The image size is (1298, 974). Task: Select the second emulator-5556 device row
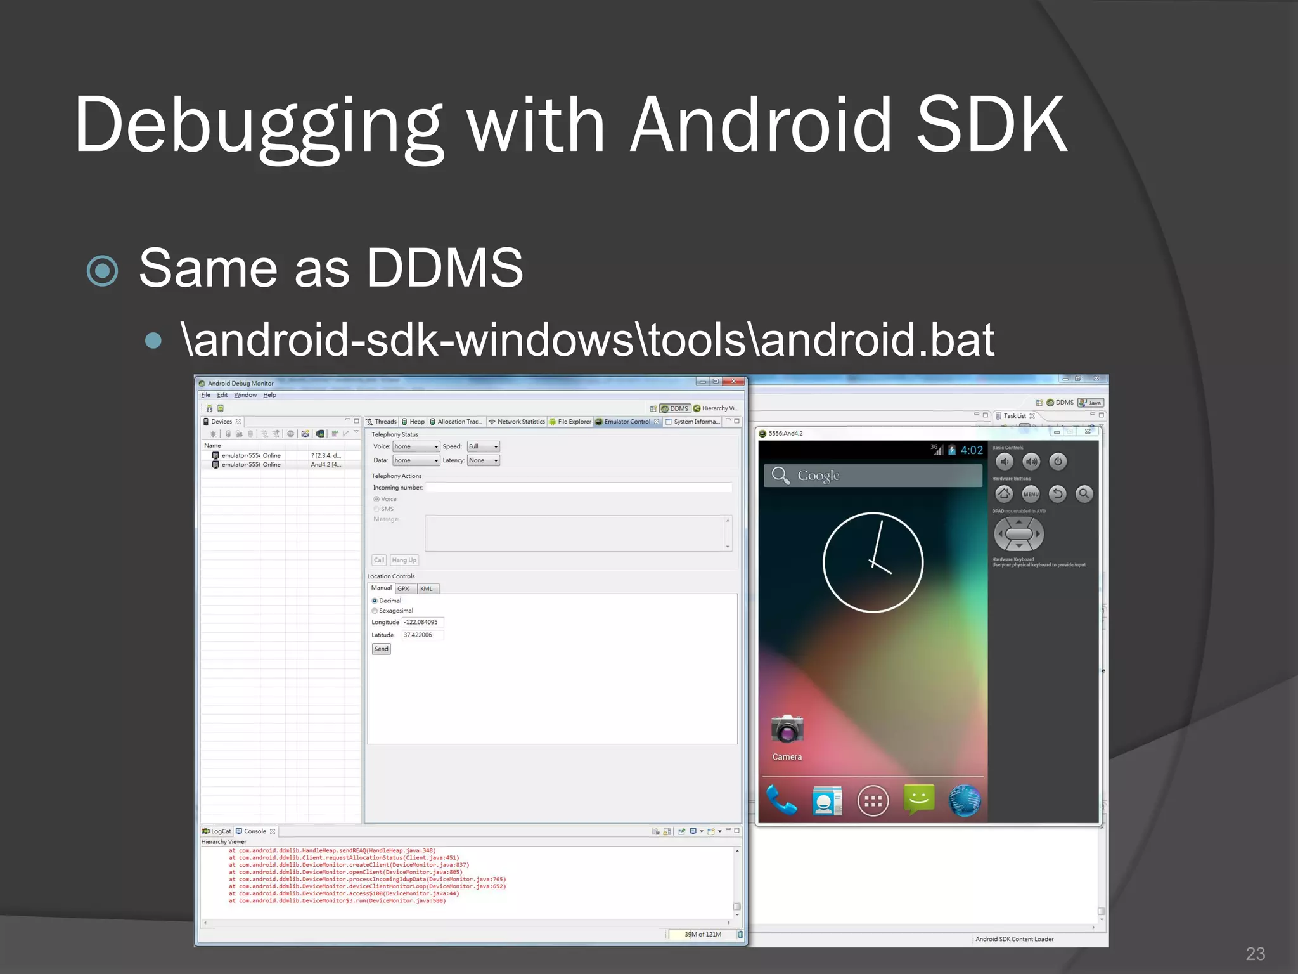coord(281,465)
